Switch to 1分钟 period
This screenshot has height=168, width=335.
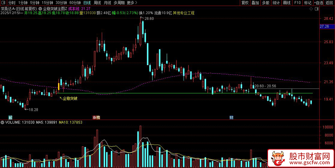click(x=23, y=3)
